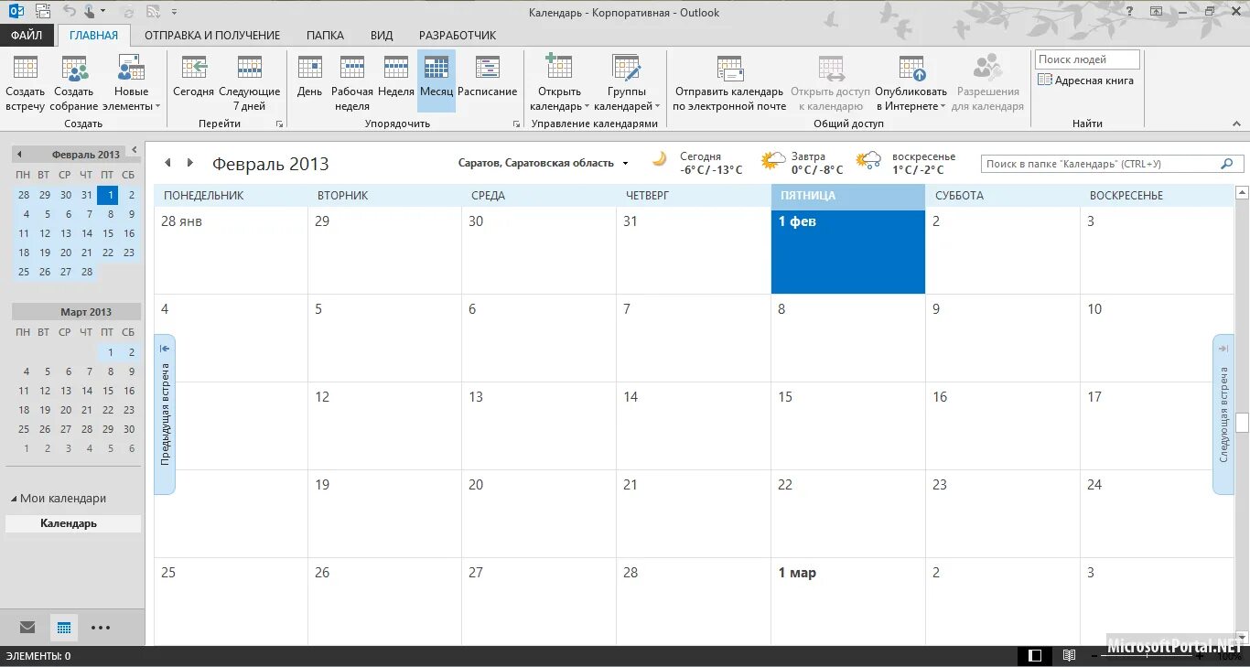Click the Calendar navigation icon at bottom
Screen dimensions: 1250x667
coord(64,628)
